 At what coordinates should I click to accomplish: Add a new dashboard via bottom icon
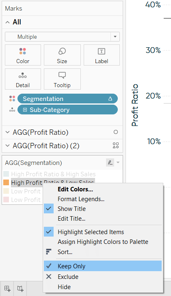(20, 288)
